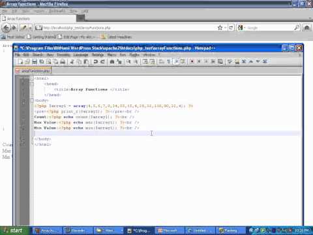Click the Open file icon in Notepad++
Viewport: 313px width, 235px height.
tap(27, 62)
